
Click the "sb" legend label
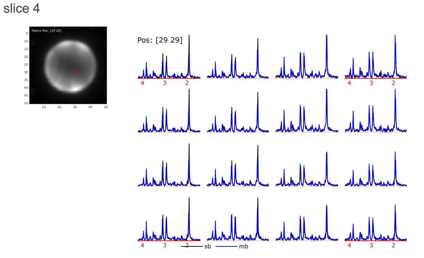pos(207,246)
